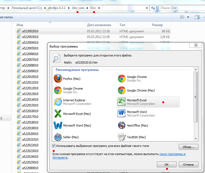Pick Microsoft Excel by Microsoft Corporation
The height and width of the screenshot is (173, 205).
click(x=148, y=102)
